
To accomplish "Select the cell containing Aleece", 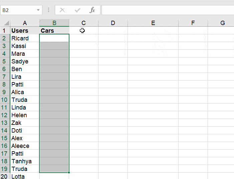I will (25, 146).
